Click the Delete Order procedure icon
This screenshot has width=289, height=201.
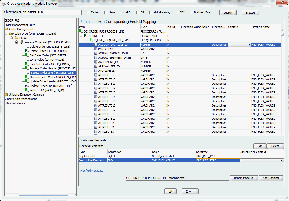click(27, 51)
